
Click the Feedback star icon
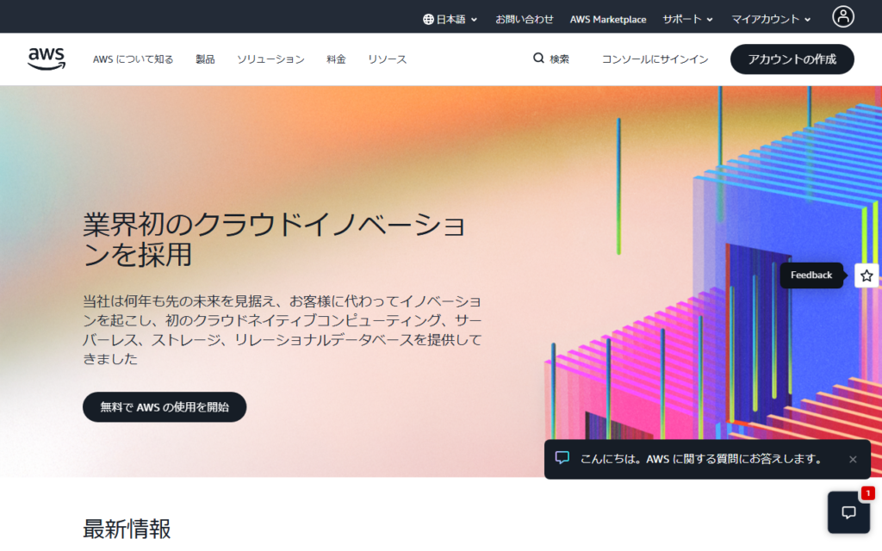tap(866, 275)
